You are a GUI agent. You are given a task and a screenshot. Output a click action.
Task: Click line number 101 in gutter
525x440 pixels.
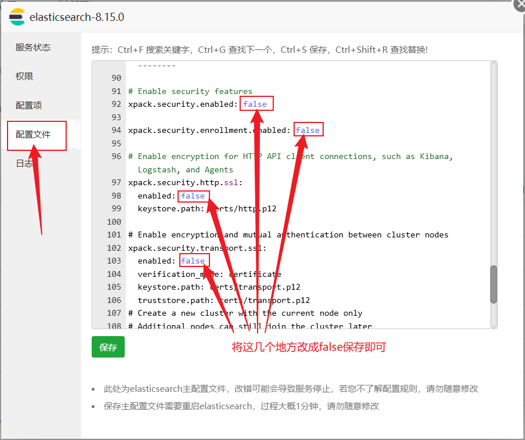click(114, 235)
